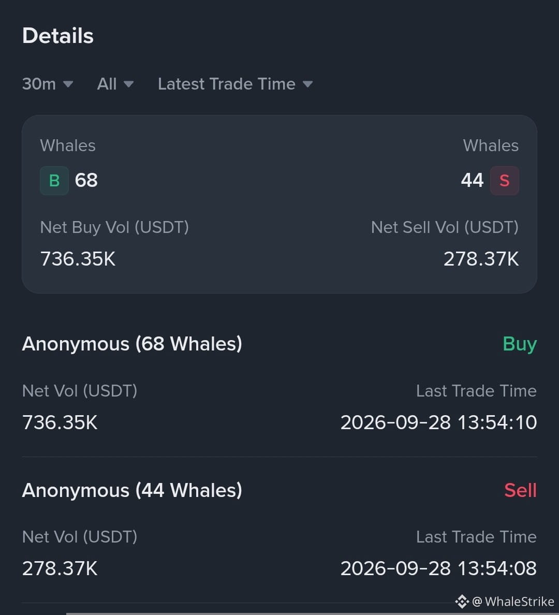559x615 pixels.
Task: Open the Latest Trade Time sort dropdown
Action: point(236,84)
